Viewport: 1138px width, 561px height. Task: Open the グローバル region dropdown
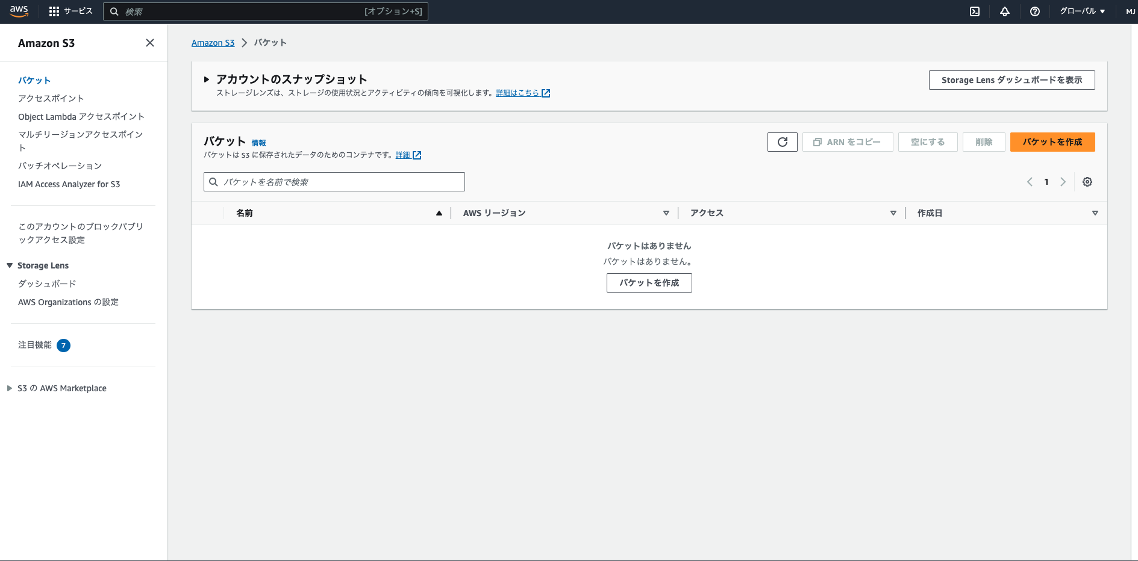coord(1083,11)
